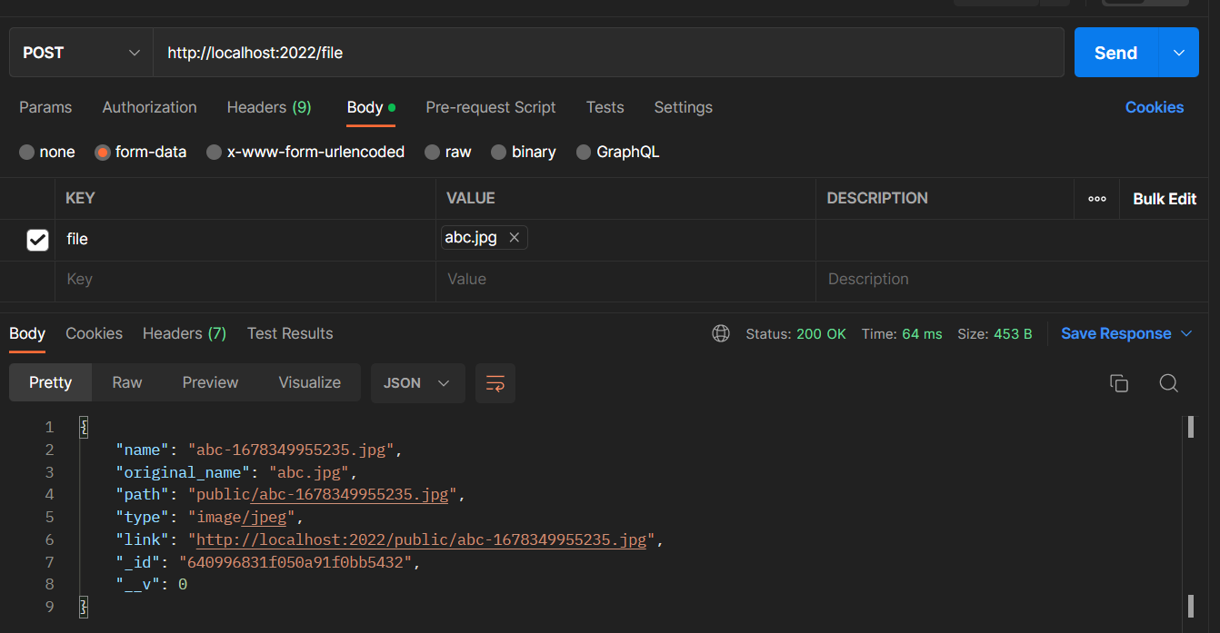Select response Body tab
Screen dimensions: 1220x633
pos(27,333)
